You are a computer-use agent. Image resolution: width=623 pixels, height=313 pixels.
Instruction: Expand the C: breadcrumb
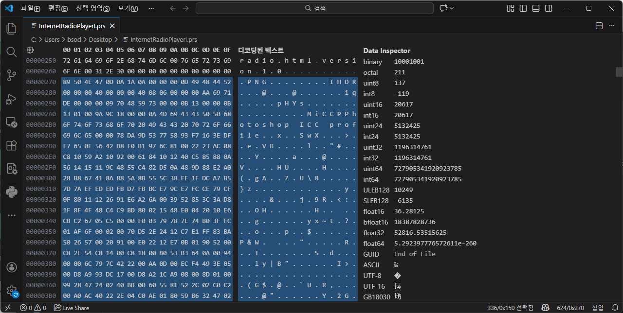click(x=34, y=39)
